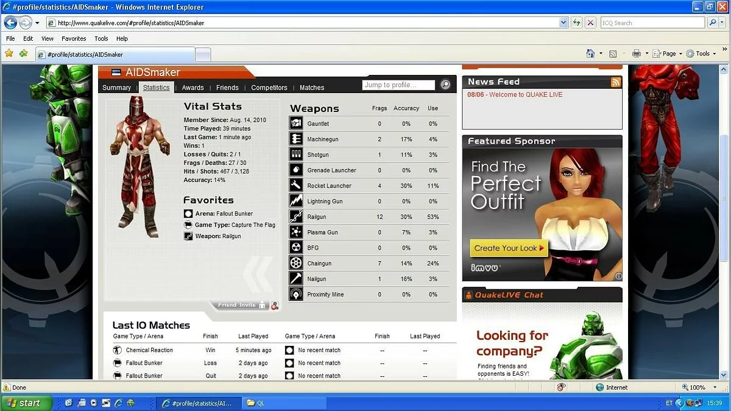This screenshot has width=731, height=411.
Task: Open the Welcome to QUAKE LIVE news link
Action: point(525,95)
